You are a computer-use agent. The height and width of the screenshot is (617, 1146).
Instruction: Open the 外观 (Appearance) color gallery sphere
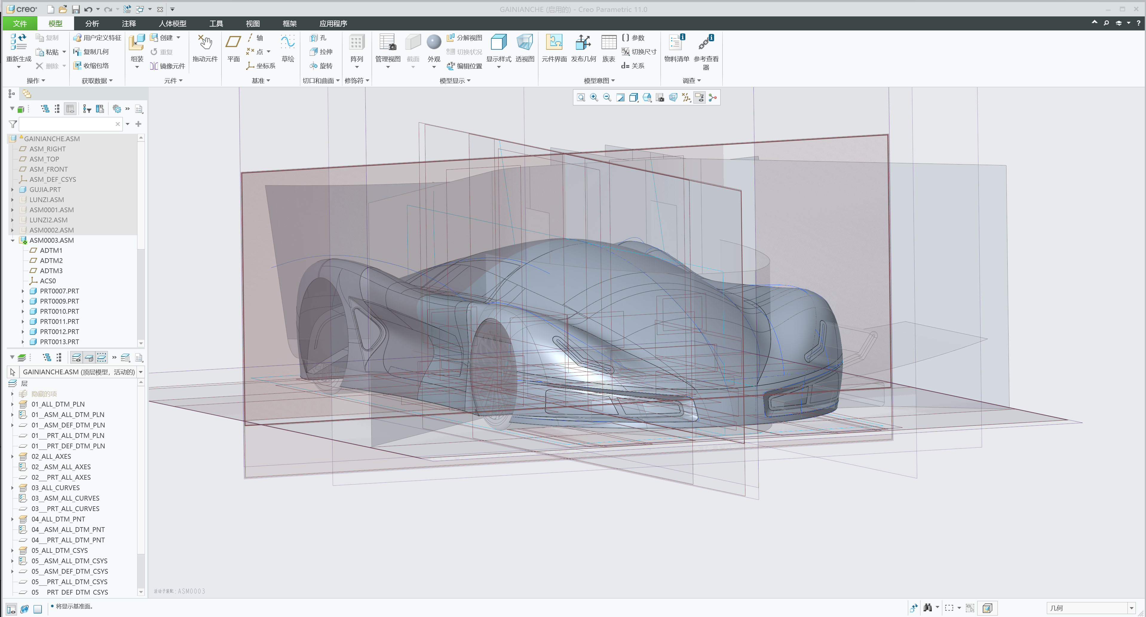click(x=433, y=42)
